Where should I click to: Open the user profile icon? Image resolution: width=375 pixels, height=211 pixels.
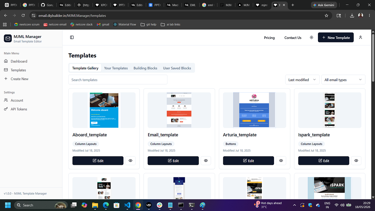coord(361,37)
